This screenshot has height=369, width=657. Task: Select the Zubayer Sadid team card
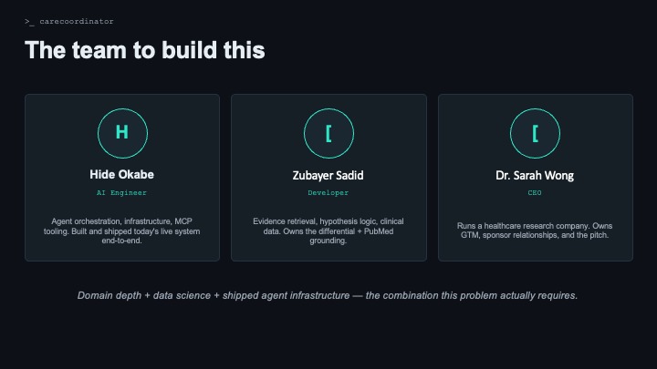pos(328,178)
